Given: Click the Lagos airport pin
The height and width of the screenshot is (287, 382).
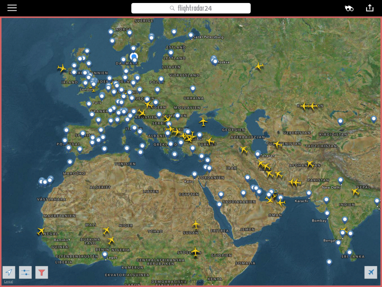Looking at the screenshot, I should pos(105,255).
